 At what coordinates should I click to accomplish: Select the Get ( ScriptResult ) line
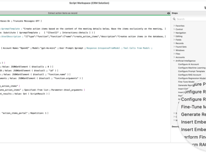click(x=25, y=94)
